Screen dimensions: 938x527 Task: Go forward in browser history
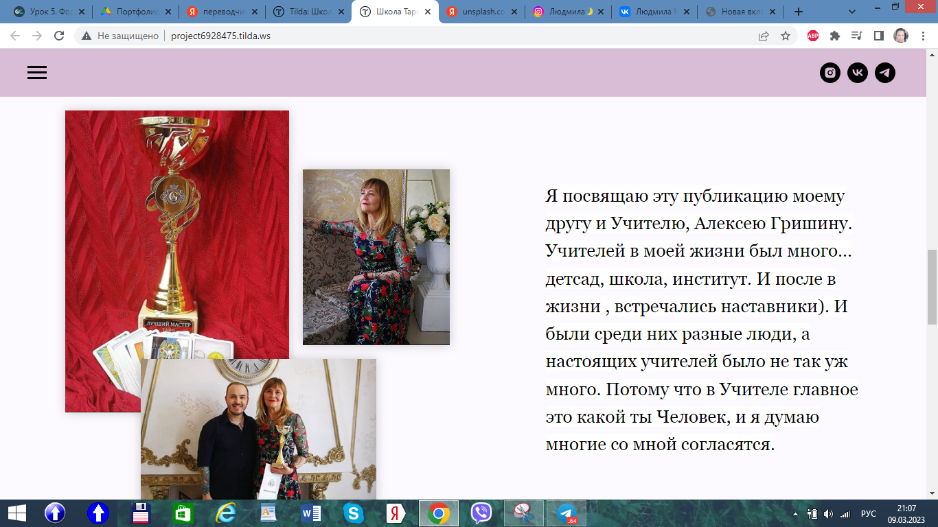click(37, 36)
